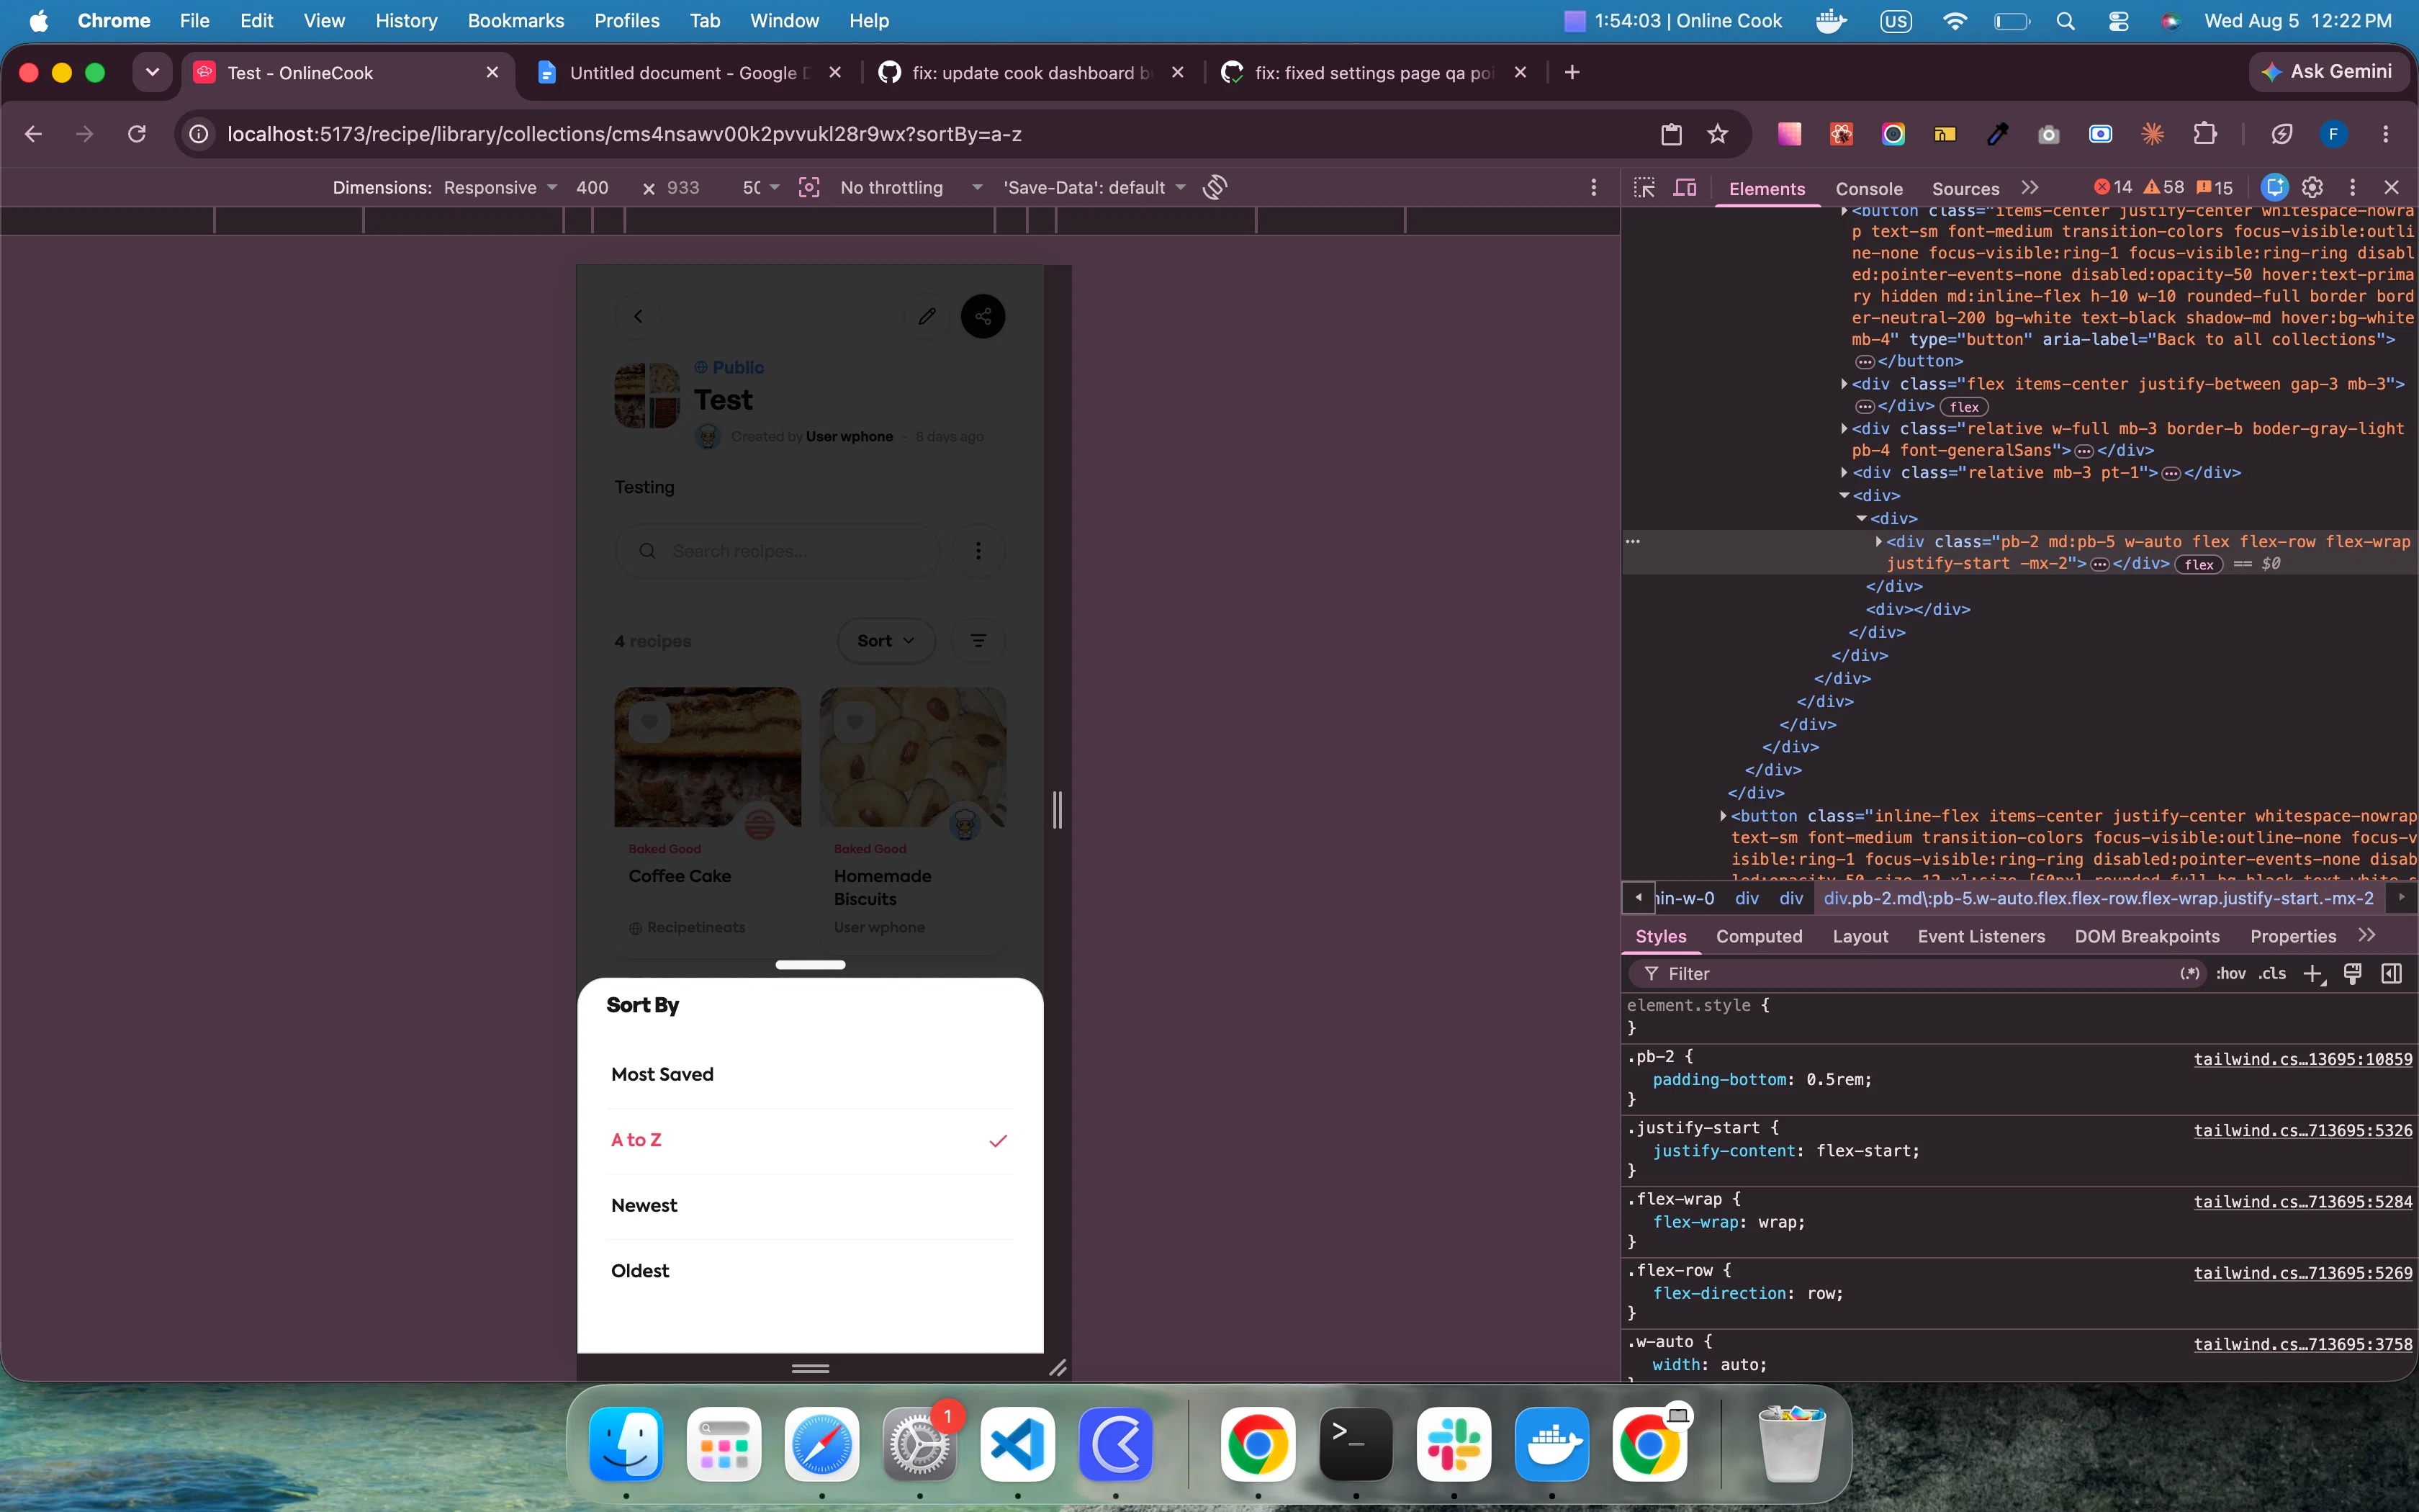Viewport: 2419px width, 1512px height.
Task: Click the paintbrush rendering emulation icon in Styles
Action: click(x=2353, y=974)
